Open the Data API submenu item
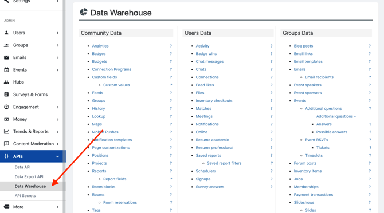Image resolution: width=384 pixels, height=213 pixels. 22,167
